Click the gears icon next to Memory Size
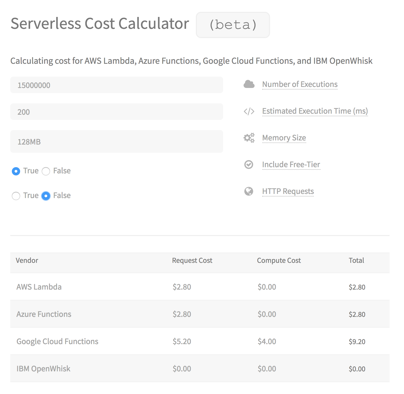Screen dimensions: 404x394 pos(249,138)
